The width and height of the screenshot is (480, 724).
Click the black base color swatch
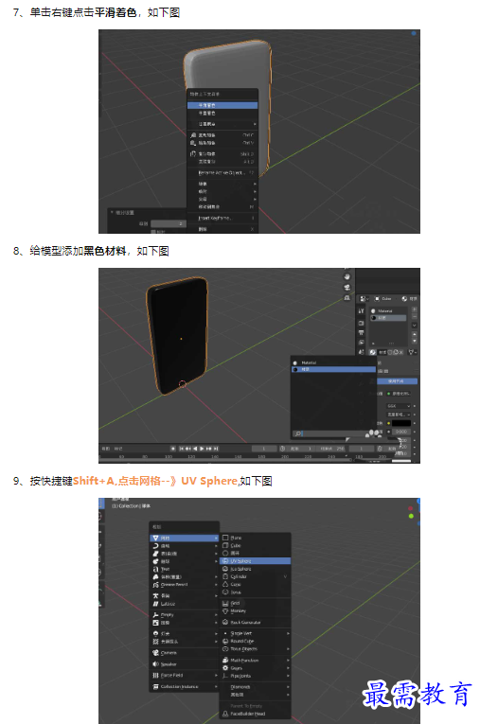pyautogui.click(x=401, y=423)
